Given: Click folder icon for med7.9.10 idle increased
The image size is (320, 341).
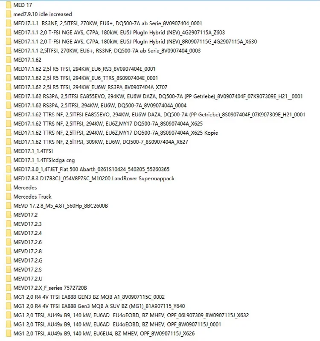Looking at the screenshot, I should pyautogui.click(x=9, y=14).
